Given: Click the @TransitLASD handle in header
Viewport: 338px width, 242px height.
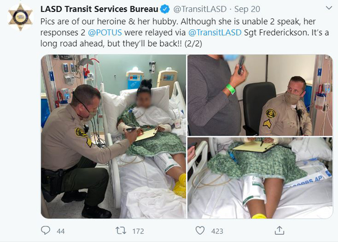Looking at the screenshot, I should [x=200, y=9].
